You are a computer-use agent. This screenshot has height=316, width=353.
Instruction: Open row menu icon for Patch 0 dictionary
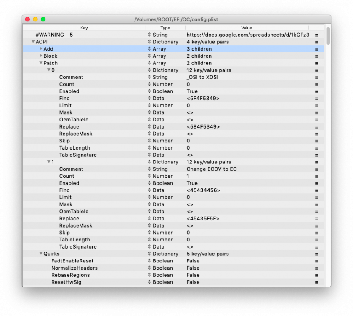coord(316,70)
